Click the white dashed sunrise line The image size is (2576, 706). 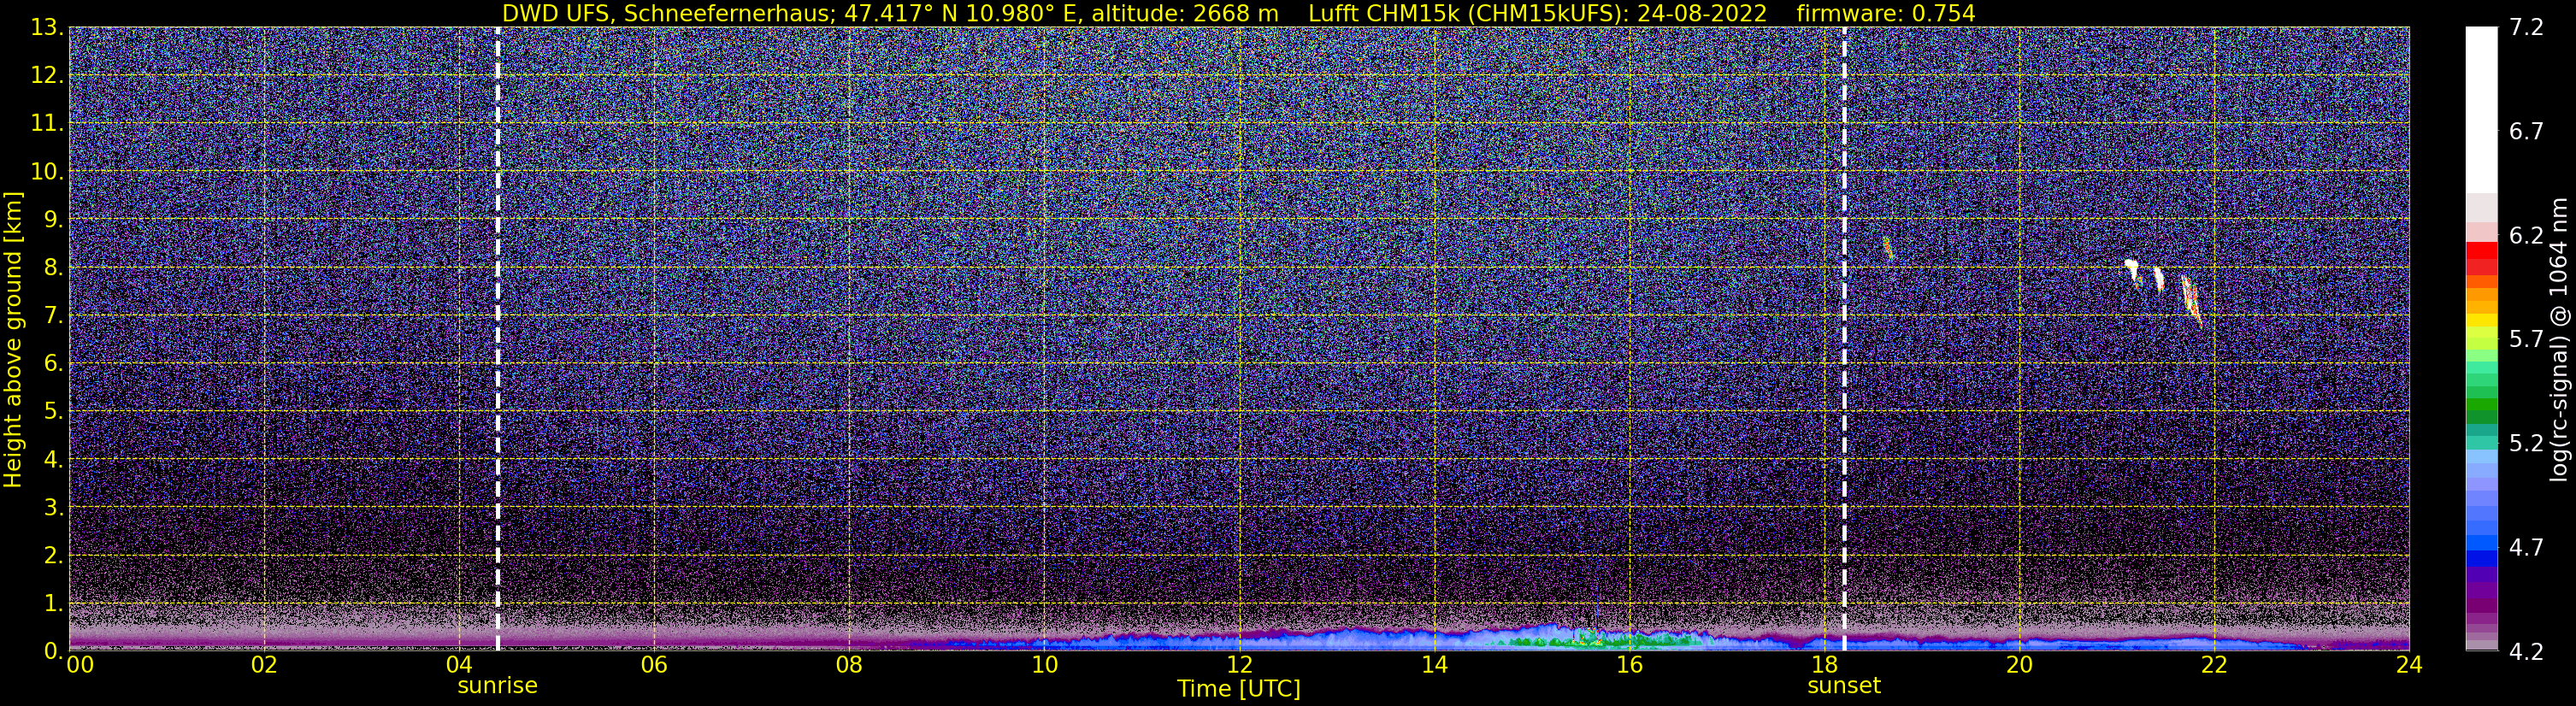[497, 339]
